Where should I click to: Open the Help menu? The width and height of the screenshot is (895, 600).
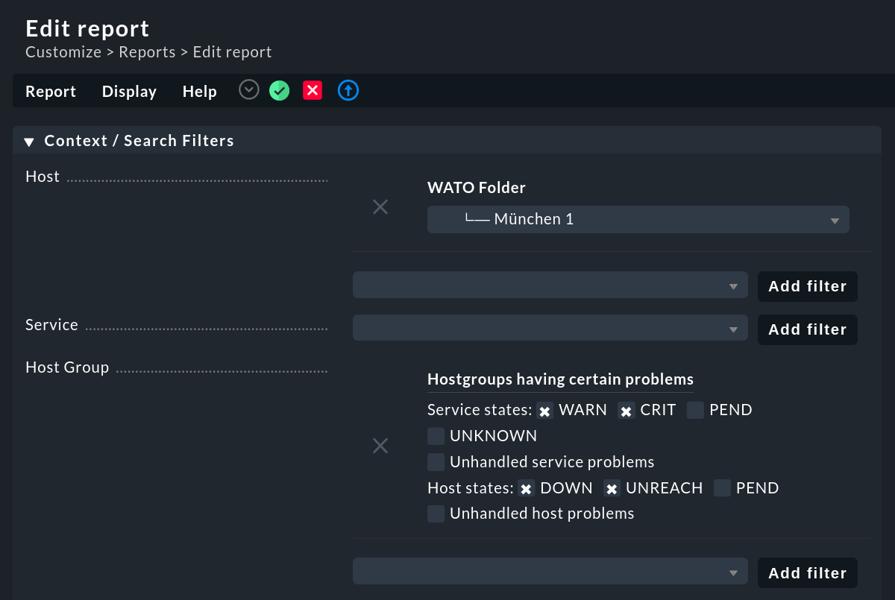click(x=200, y=91)
